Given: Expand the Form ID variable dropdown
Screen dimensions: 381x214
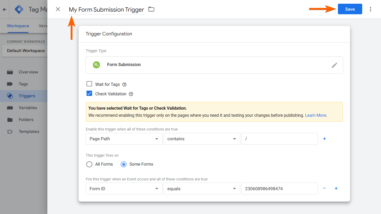Looking at the screenshot, I should click(x=124, y=189).
